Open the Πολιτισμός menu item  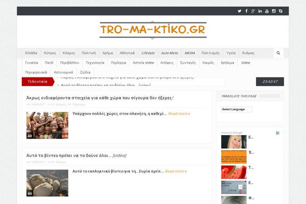point(211,53)
